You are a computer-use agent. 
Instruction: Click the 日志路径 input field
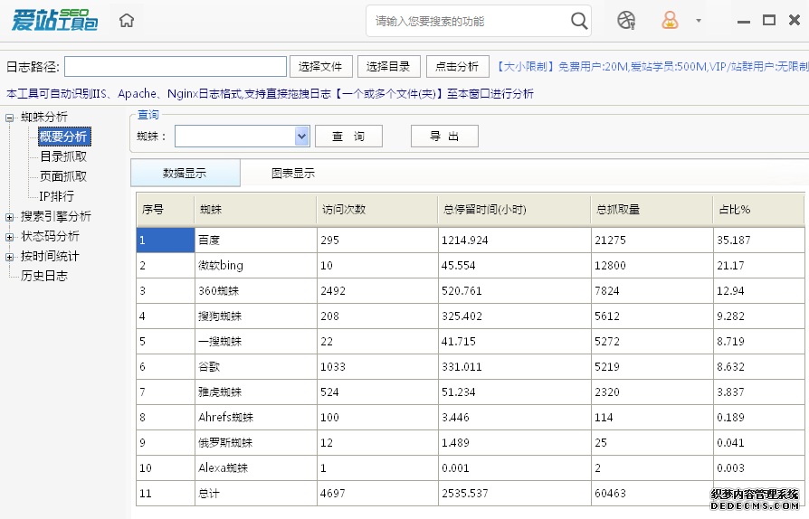tap(176, 67)
